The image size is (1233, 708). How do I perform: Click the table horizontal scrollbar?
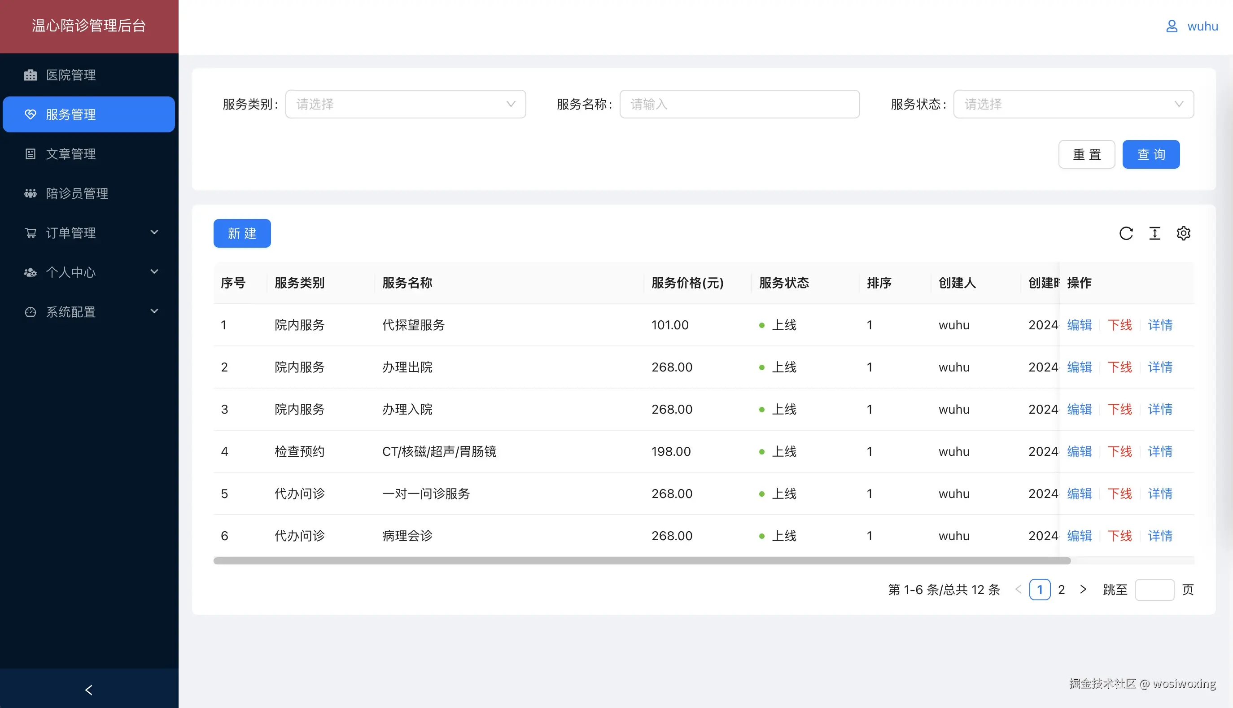(x=642, y=561)
